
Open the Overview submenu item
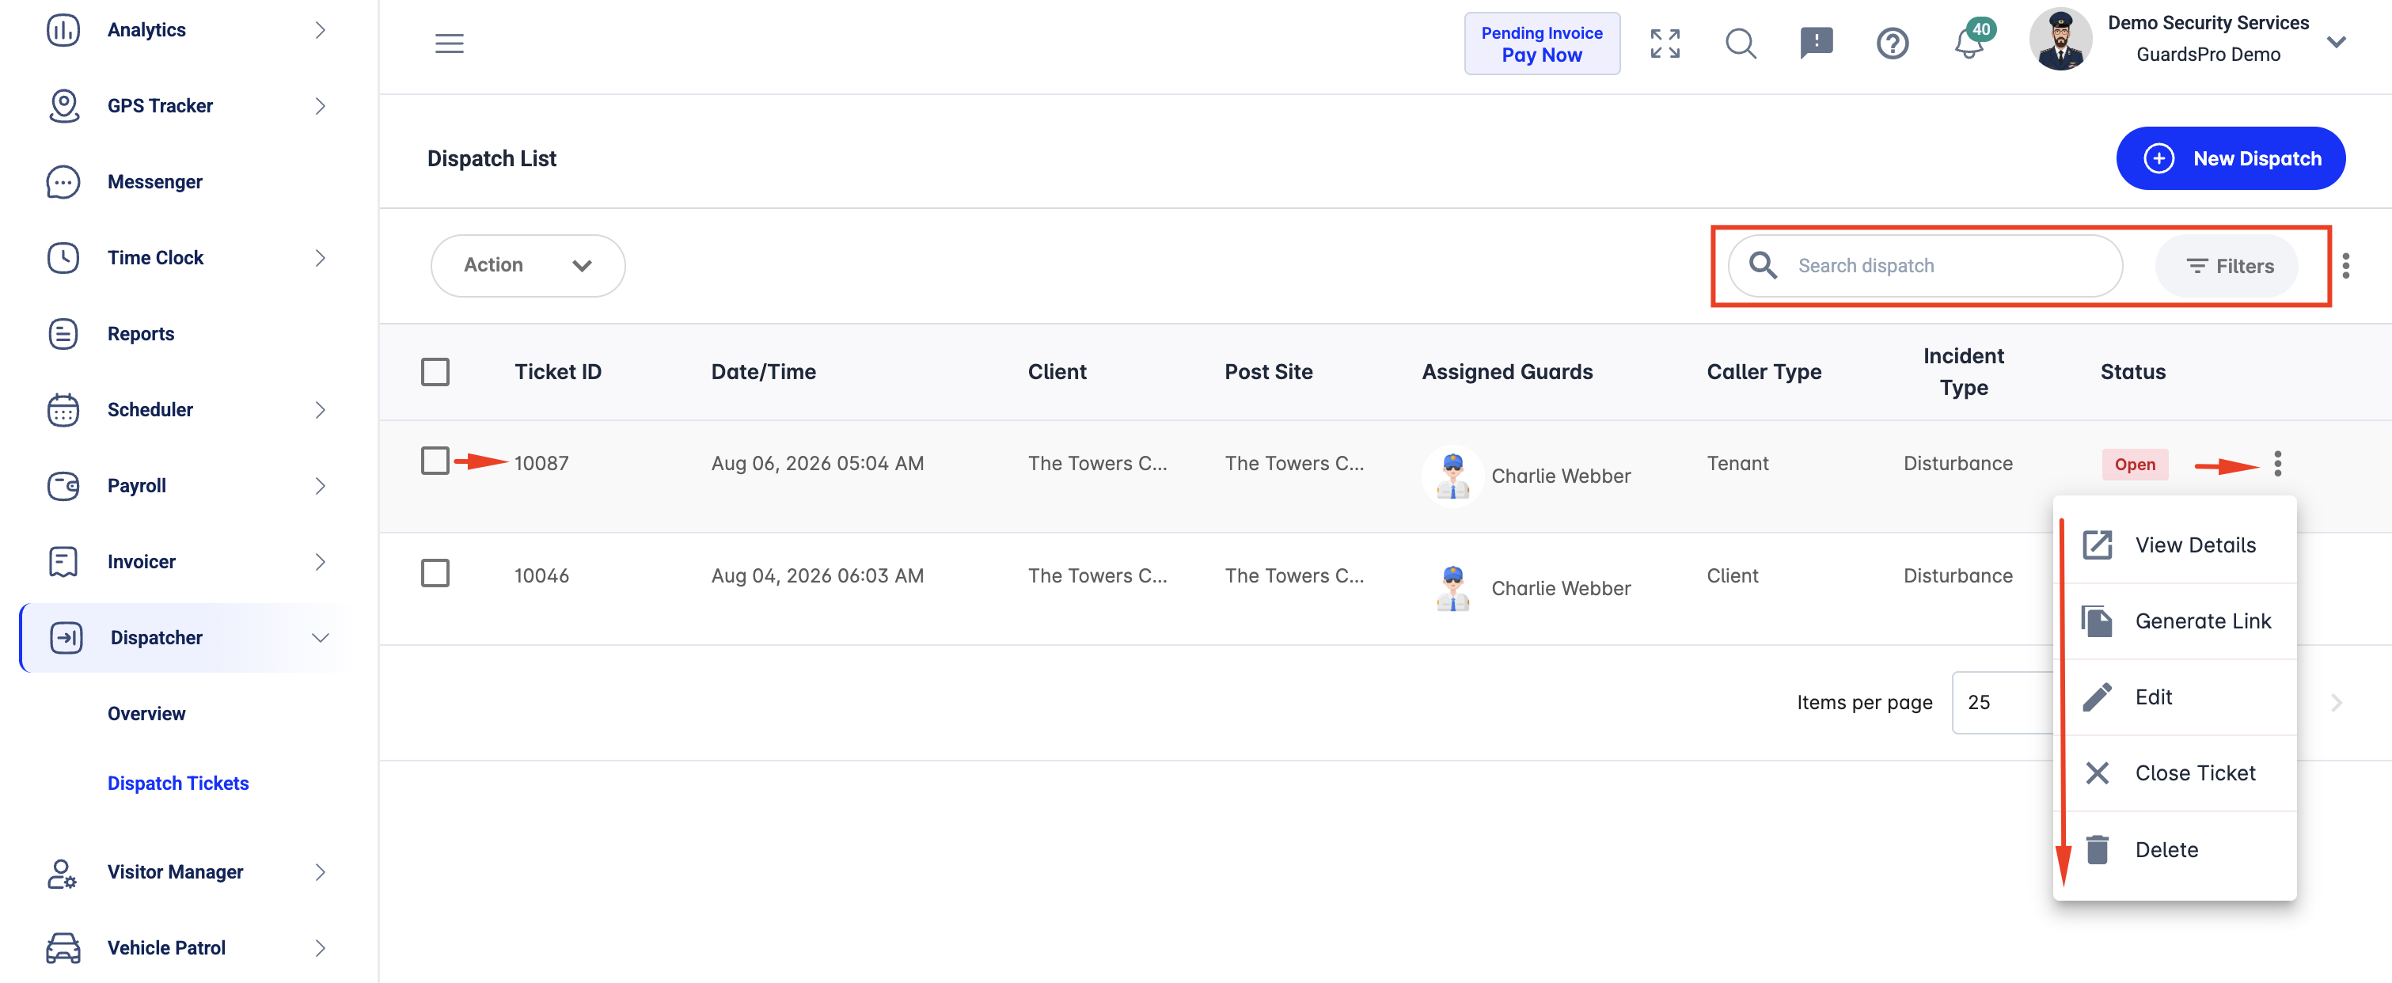pyautogui.click(x=146, y=714)
